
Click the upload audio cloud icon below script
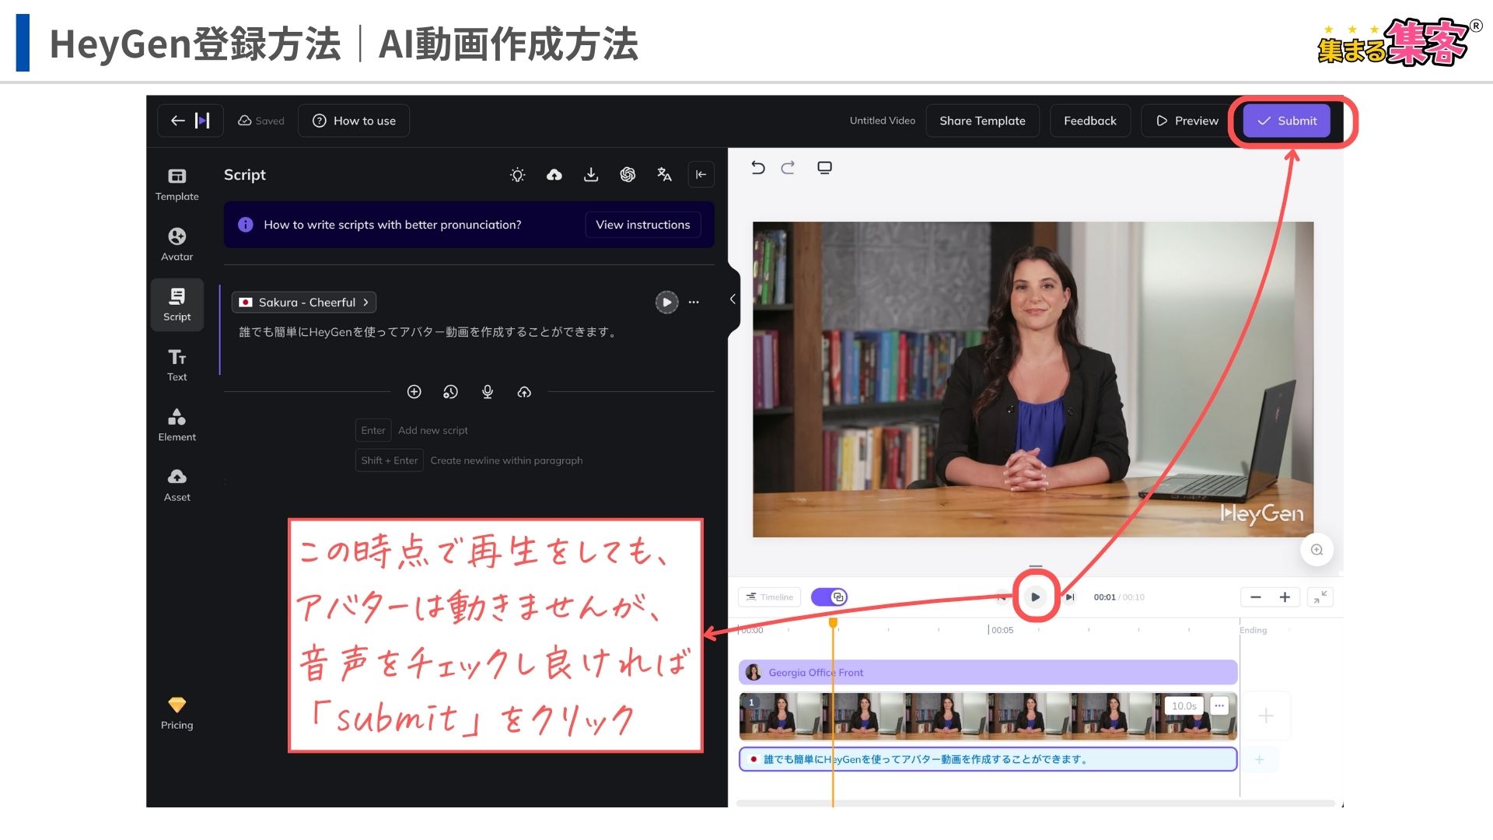click(x=524, y=392)
